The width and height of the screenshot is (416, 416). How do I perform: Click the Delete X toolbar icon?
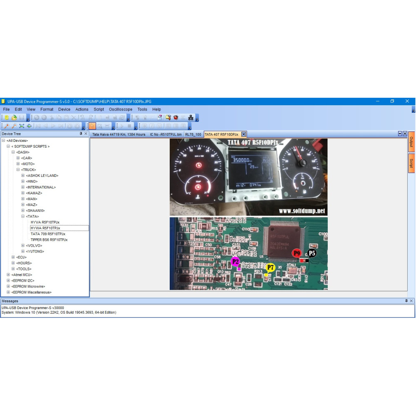point(74,118)
